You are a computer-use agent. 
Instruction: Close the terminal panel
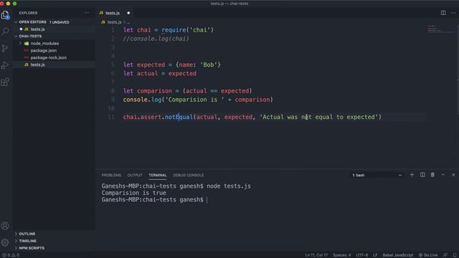[x=453, y=175]
